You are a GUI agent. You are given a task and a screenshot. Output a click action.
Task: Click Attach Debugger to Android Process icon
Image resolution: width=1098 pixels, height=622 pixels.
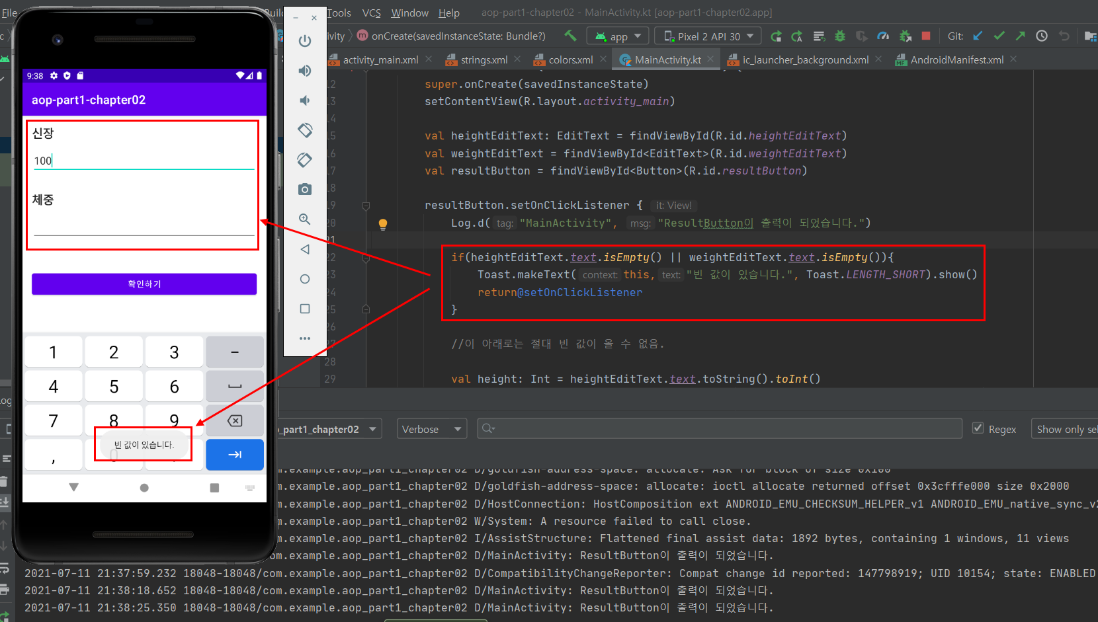click(x=905, y=36)
